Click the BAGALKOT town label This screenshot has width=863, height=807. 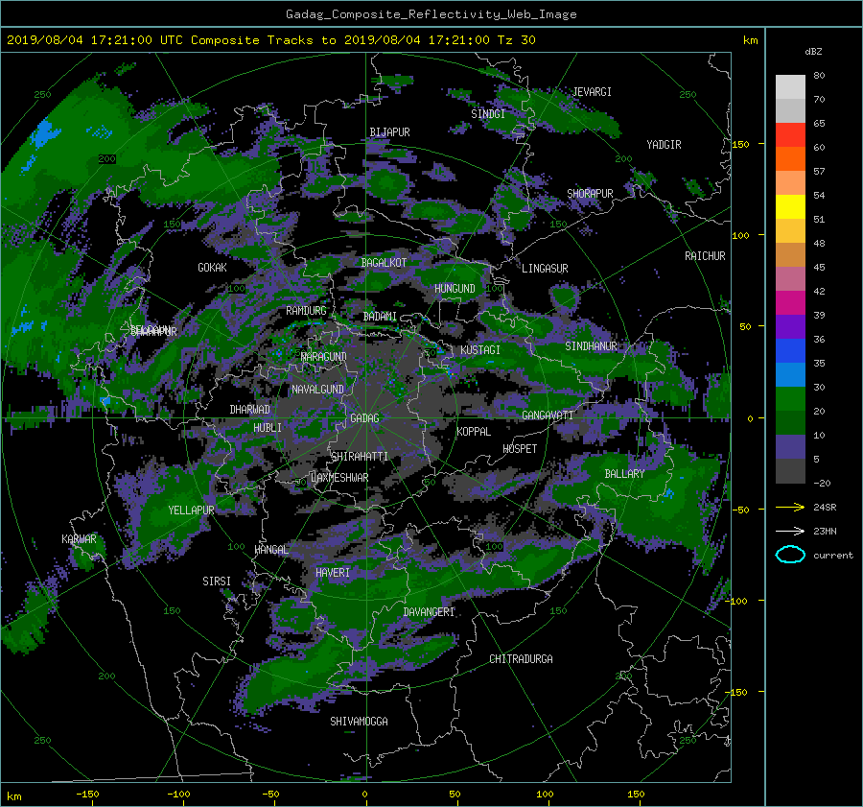[384, 263]
